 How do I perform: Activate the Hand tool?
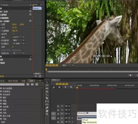click(x=47, y=111)
